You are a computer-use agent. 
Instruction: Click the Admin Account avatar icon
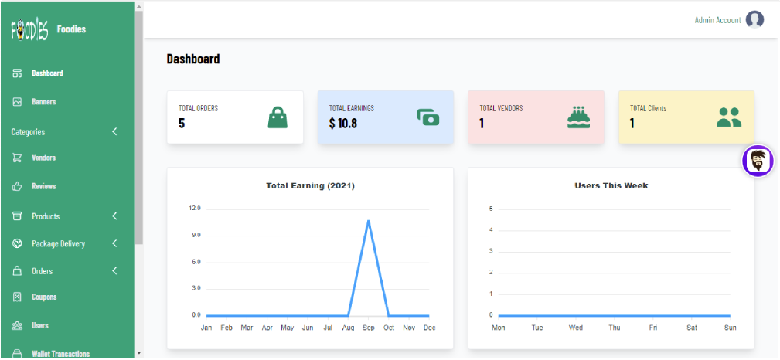tap(754, 20)
